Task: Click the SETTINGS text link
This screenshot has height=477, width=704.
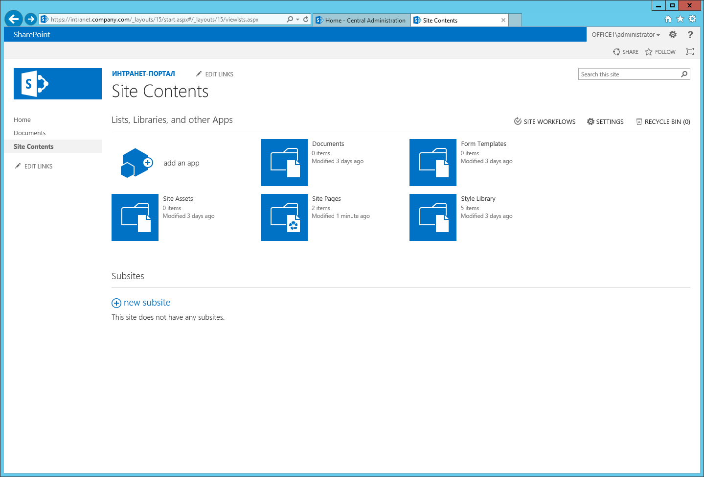Action: tap(610, 122)
